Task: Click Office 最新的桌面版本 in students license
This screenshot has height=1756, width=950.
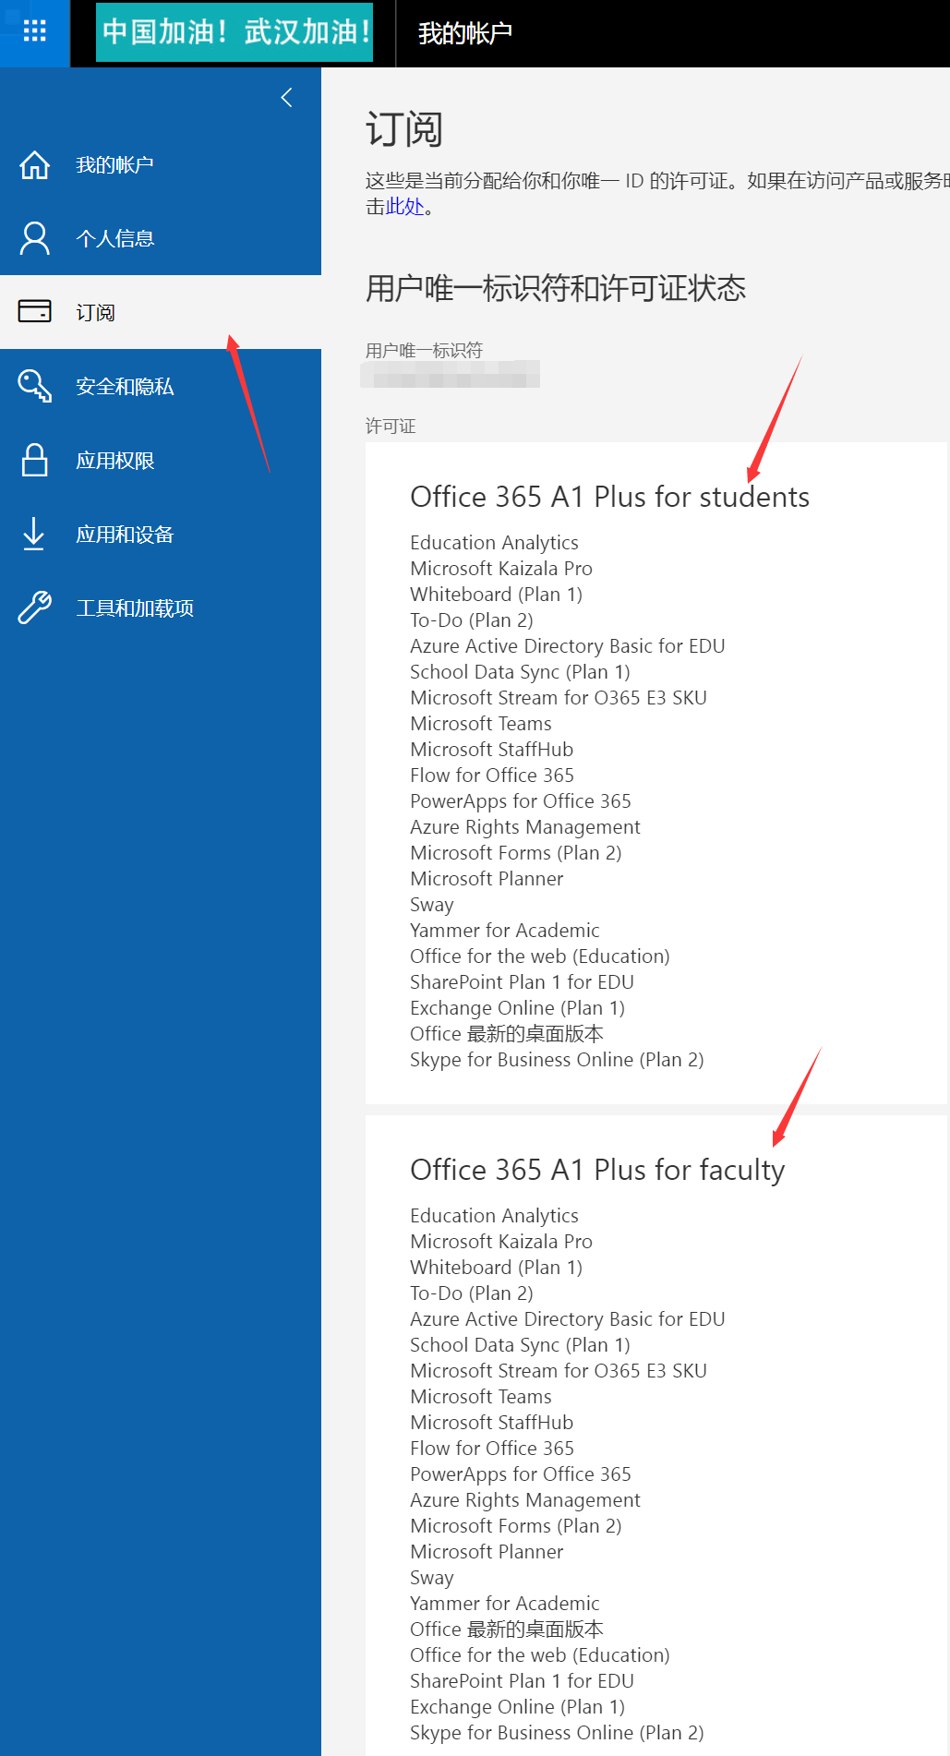Action: [507, 1034]
